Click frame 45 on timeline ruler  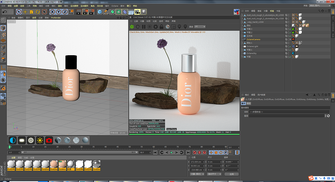coord(118,147)
